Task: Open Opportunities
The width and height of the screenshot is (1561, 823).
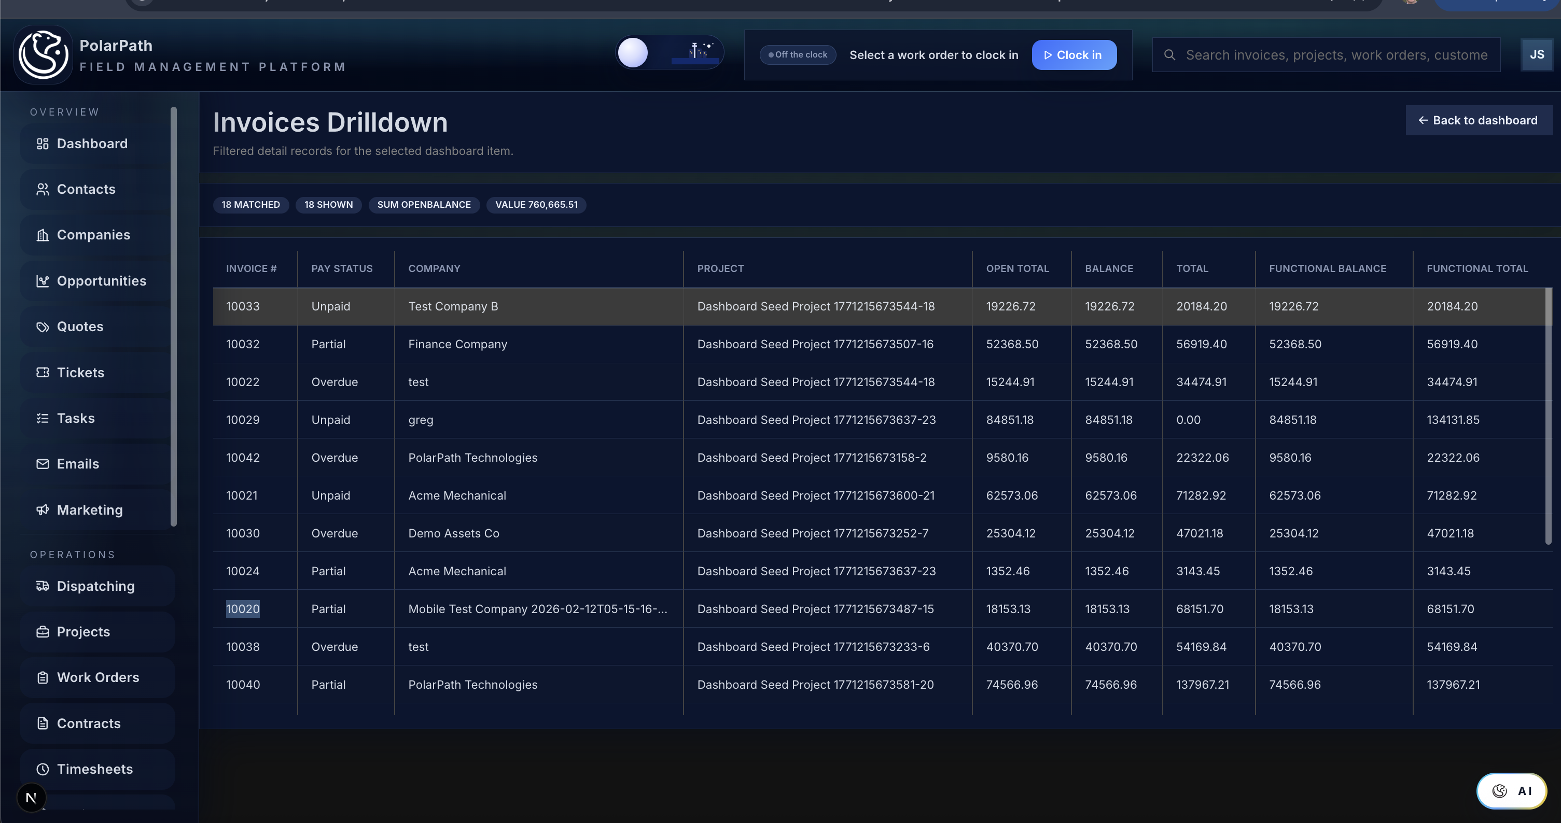Action: coord(101,280)
